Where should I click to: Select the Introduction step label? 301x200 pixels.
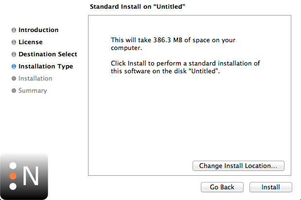pos(38,30)
